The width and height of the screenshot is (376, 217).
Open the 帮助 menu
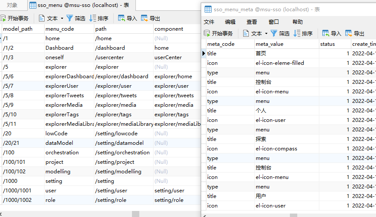pos(297,22)
